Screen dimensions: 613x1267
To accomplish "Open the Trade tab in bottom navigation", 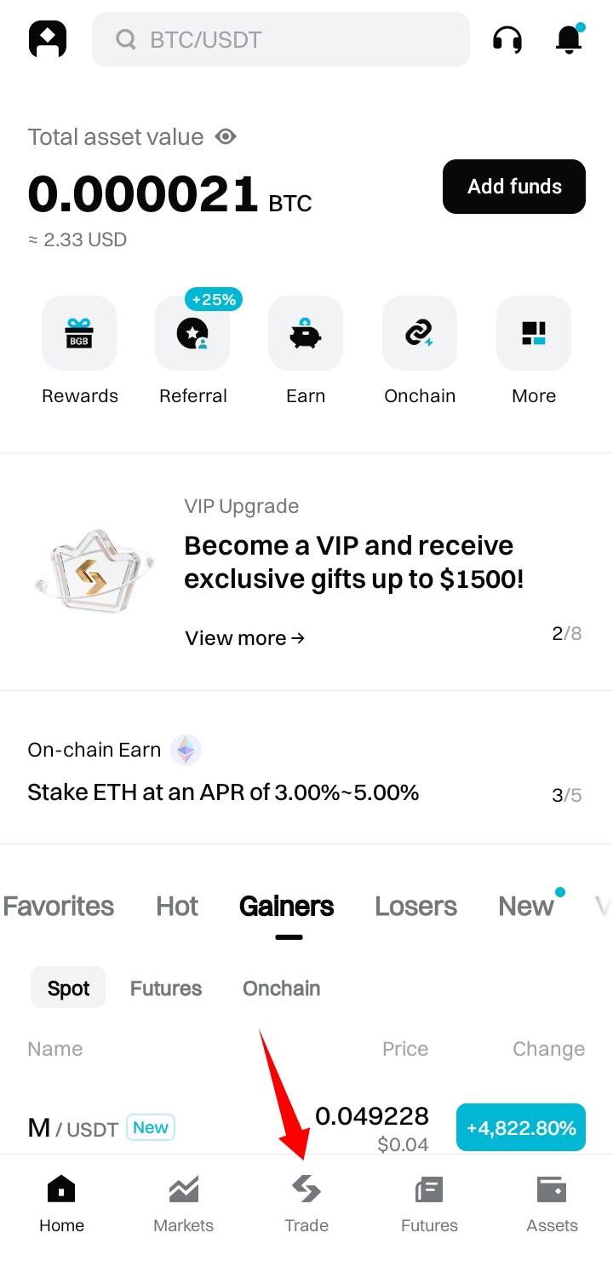I will [x=306, y=1204].
